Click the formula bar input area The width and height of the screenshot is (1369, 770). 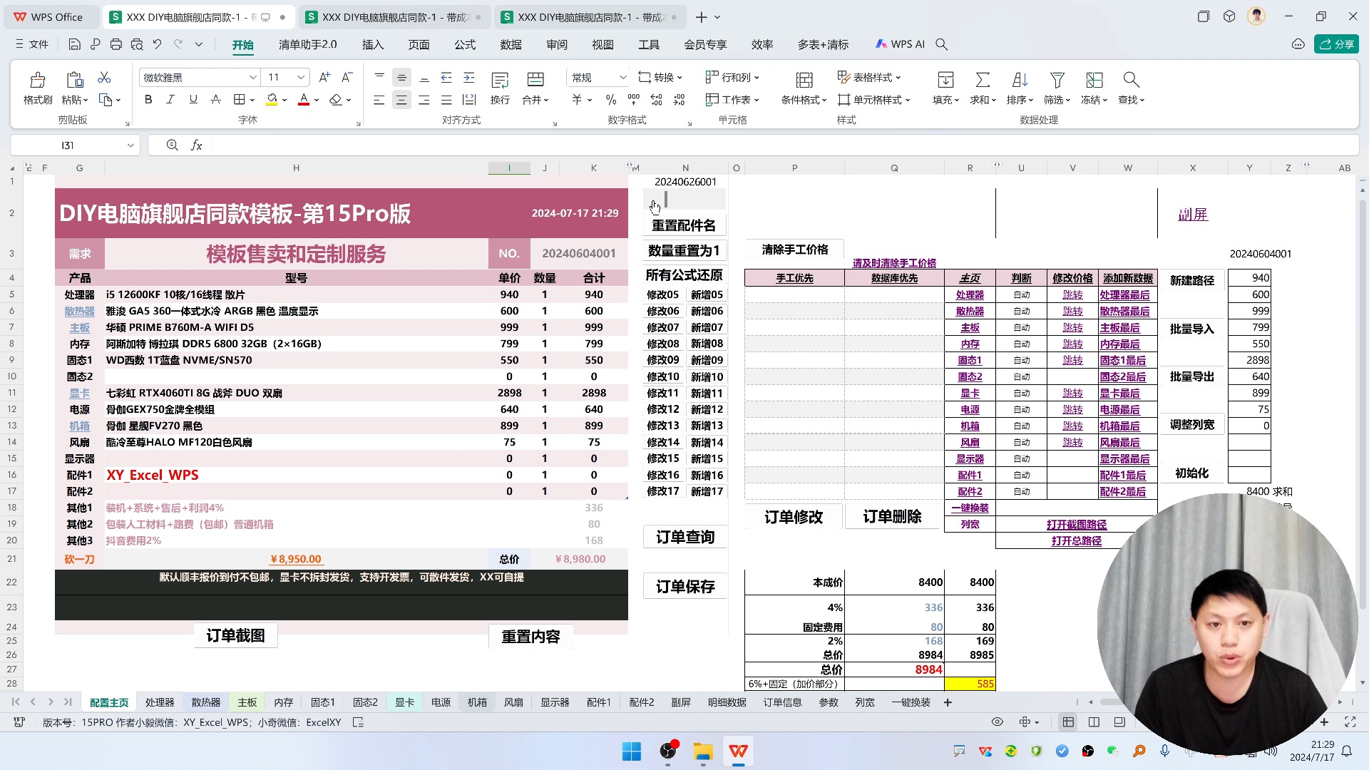784,145
